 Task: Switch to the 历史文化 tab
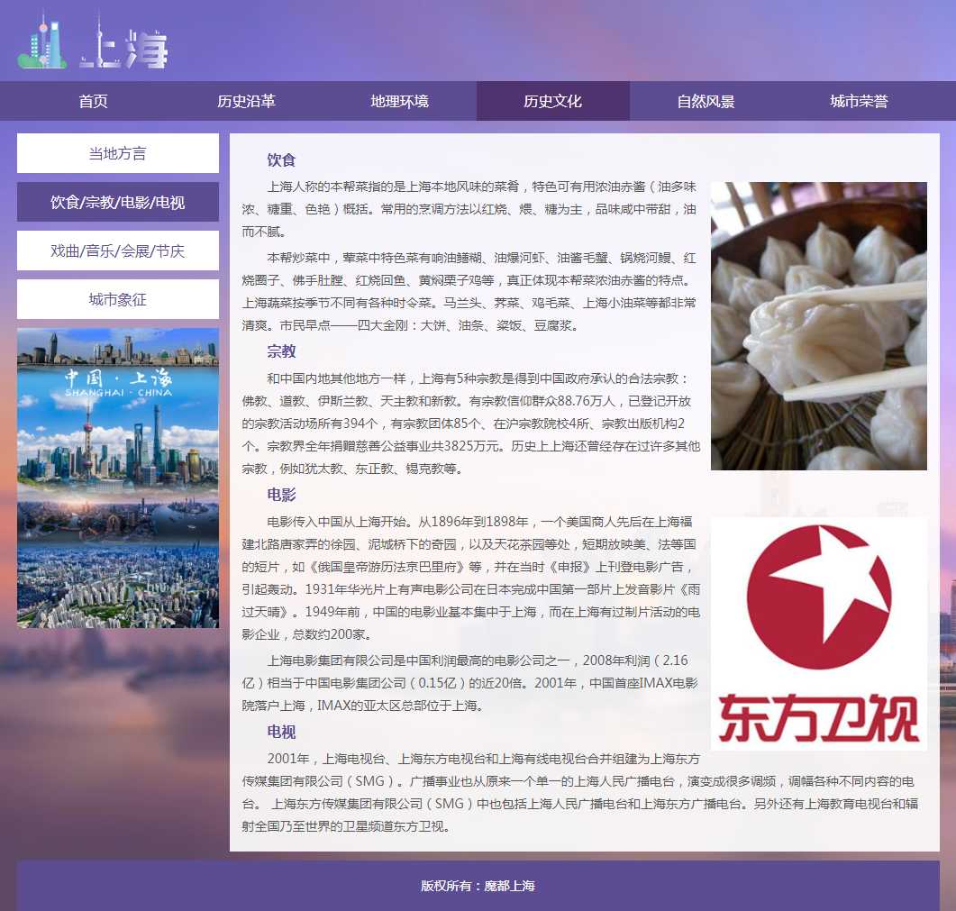pos(552,101)
